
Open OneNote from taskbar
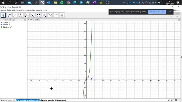tap(94, 3)
